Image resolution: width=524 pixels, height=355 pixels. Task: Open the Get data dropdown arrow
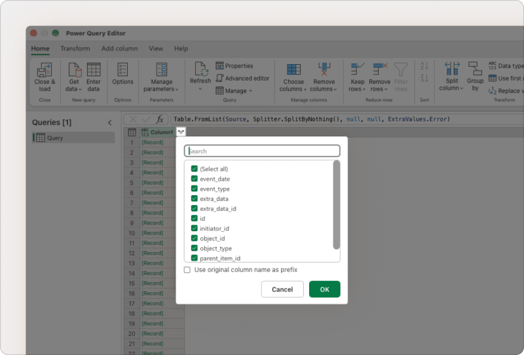click(x=80, y=89)
